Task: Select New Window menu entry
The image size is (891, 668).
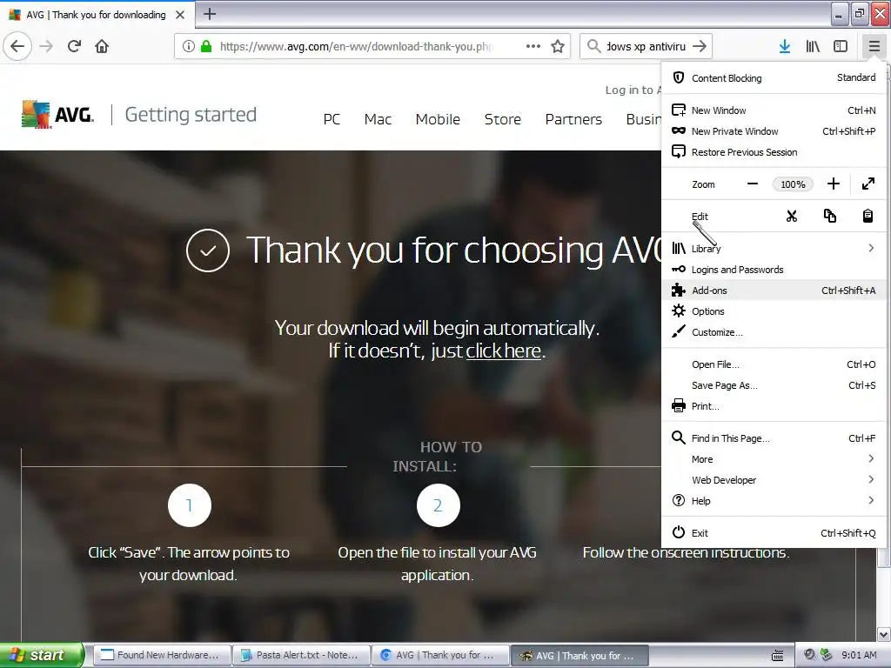Action: [774, 110]
